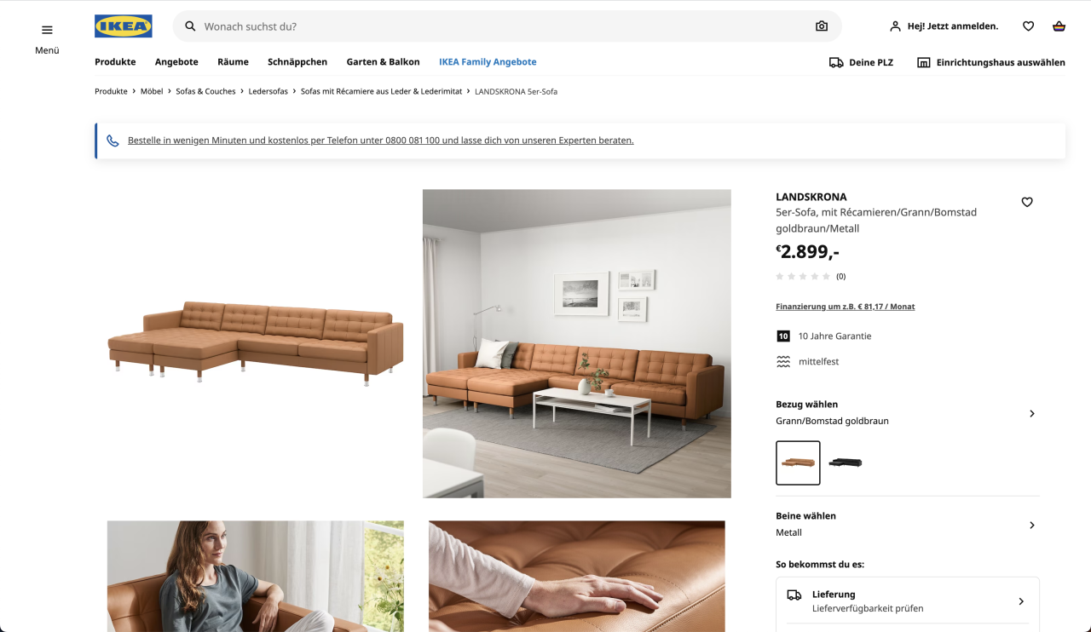The width and height of the screenshot is (1091, 632).
Task: Click the Deine PLZ delivery truck icon
Action: [x=836, y=62]
